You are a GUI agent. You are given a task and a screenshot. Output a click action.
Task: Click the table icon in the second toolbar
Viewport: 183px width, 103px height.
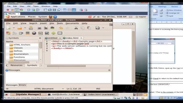(x=60, y=33)
